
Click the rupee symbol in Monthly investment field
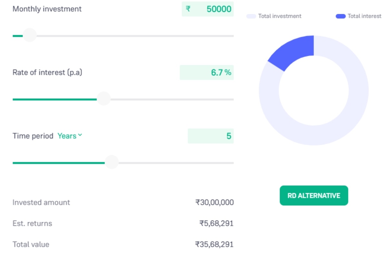click(x=188, y=9)
